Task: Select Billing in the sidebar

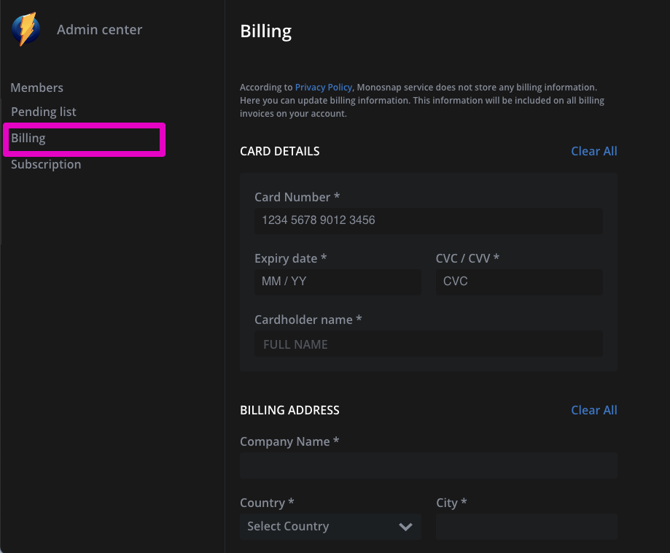Action: point(28,139)
